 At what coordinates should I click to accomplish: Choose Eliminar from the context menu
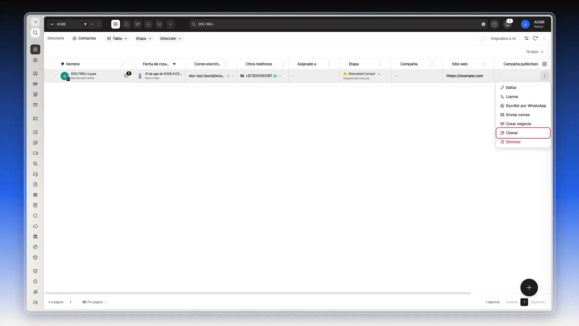pyautogui.click(x=523, y=142)
